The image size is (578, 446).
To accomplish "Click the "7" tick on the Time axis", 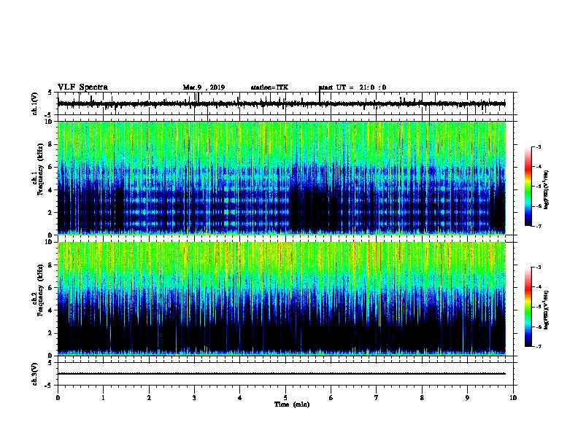I will 377,398.
